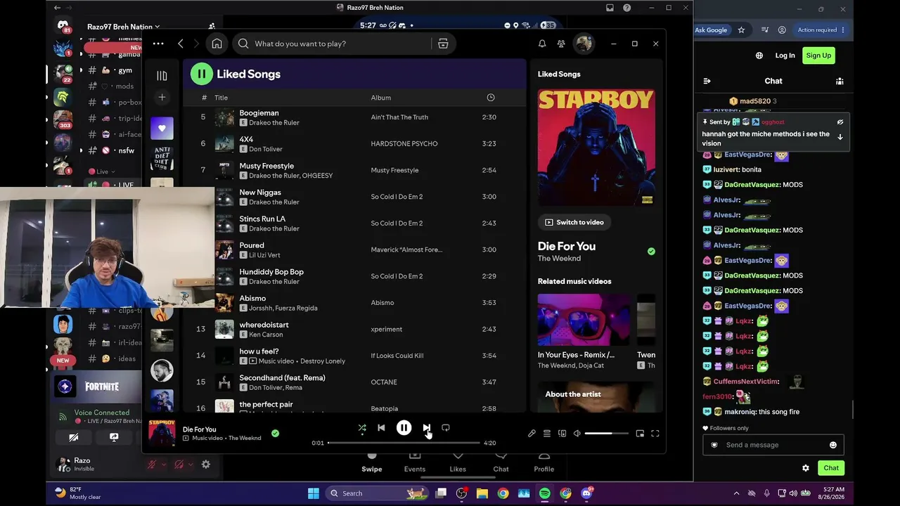
Task: Open Discord user settings gear
Action: click(206, 465)
